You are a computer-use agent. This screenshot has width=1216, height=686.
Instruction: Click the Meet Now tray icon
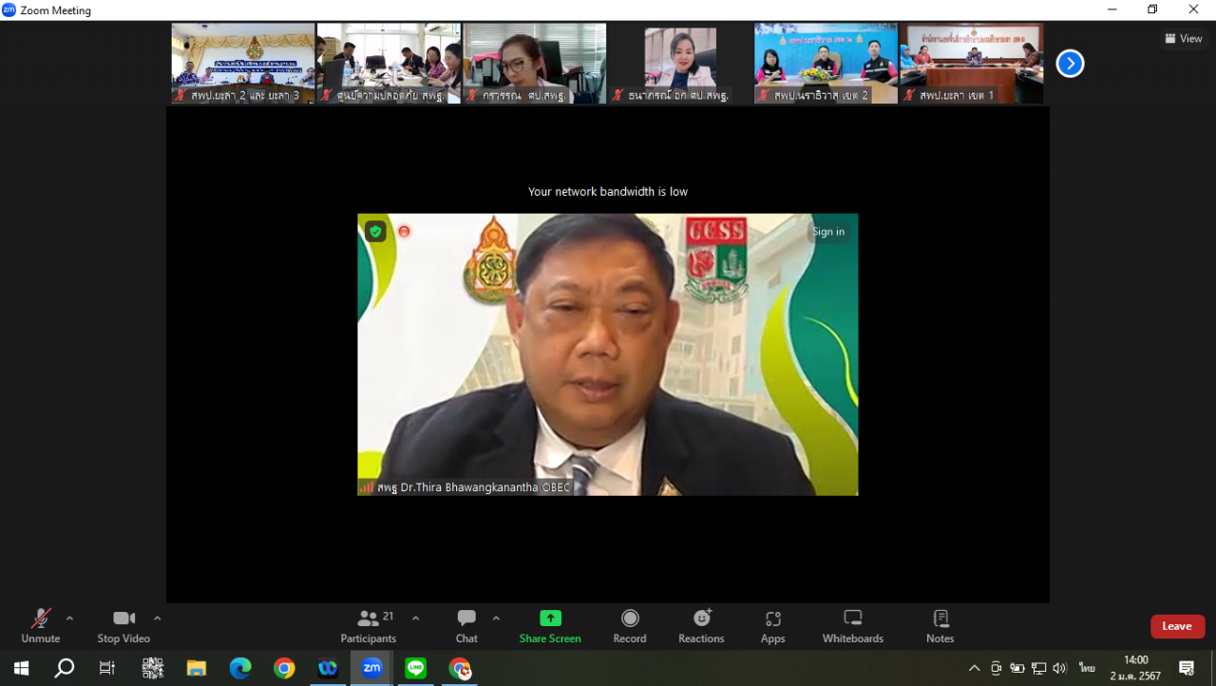pos(996,668)
